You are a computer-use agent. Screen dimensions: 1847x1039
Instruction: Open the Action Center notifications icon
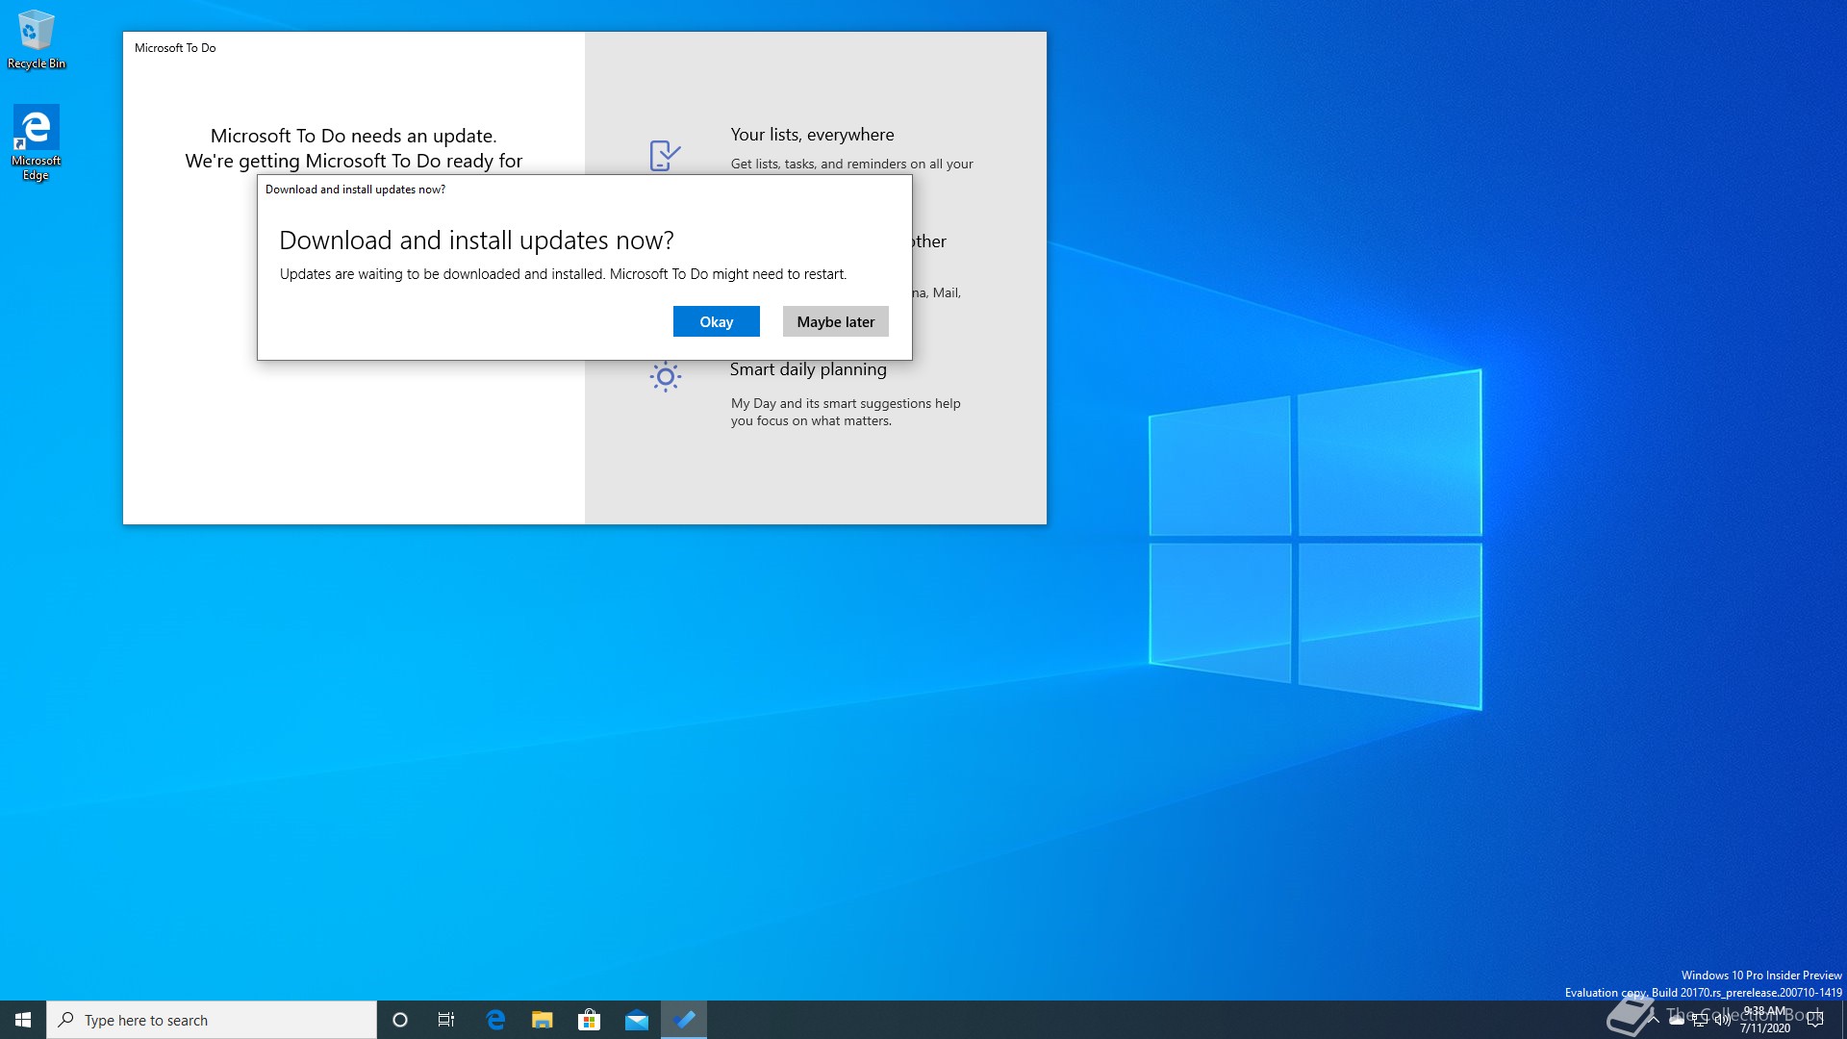pos(1815,1020)
